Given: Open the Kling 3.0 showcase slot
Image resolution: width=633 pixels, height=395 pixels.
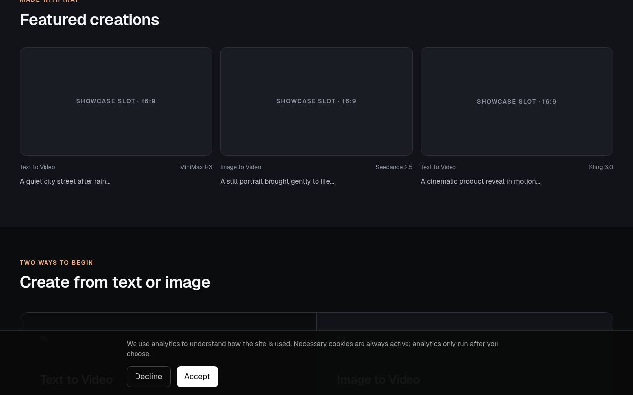Looking at the screenshot, I should (x=517, y=101).
